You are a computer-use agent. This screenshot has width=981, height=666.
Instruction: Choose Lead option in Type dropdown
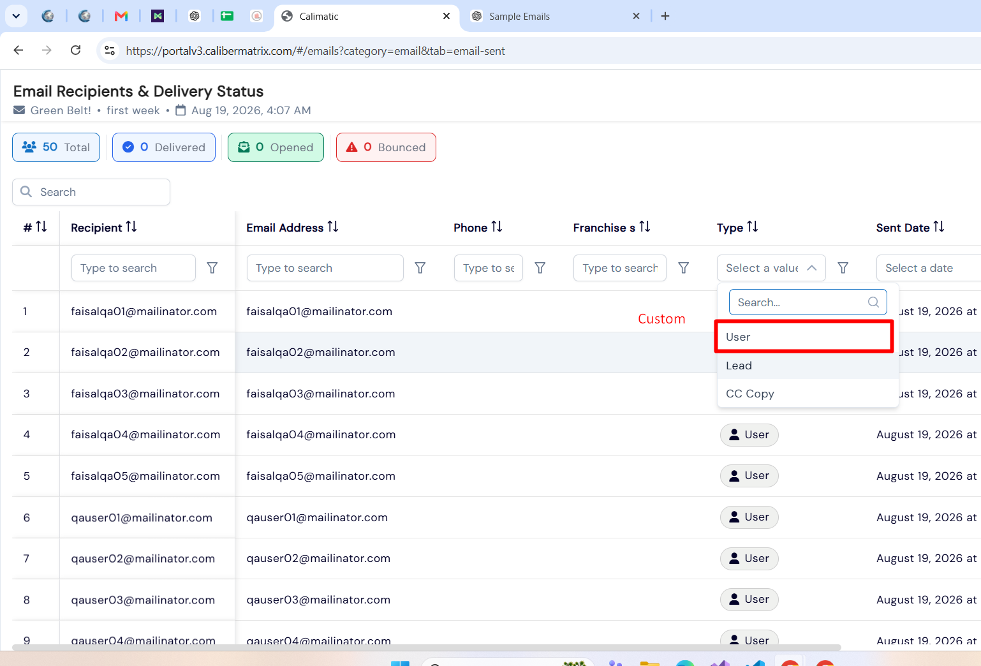(x=808, y=366)
